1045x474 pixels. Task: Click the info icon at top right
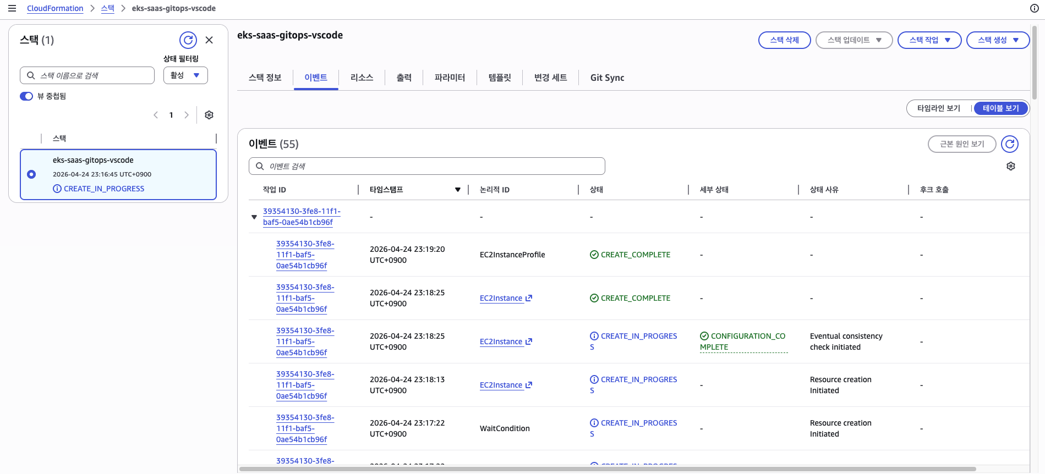[1034, 8]
